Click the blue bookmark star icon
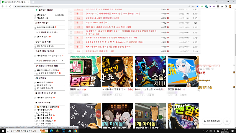 [x=197, y=7]
